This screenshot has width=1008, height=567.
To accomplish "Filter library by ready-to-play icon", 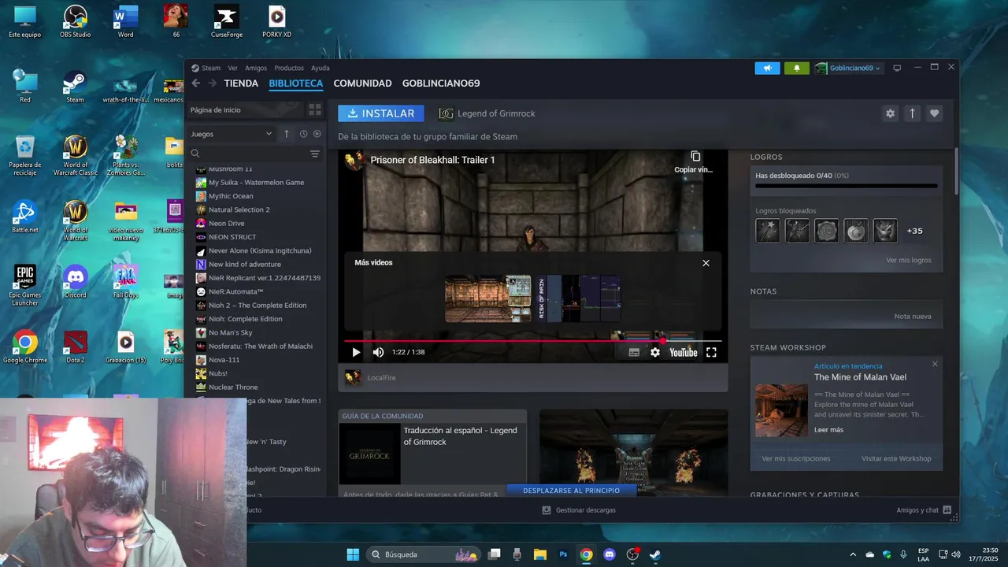I will pos(317,134).
